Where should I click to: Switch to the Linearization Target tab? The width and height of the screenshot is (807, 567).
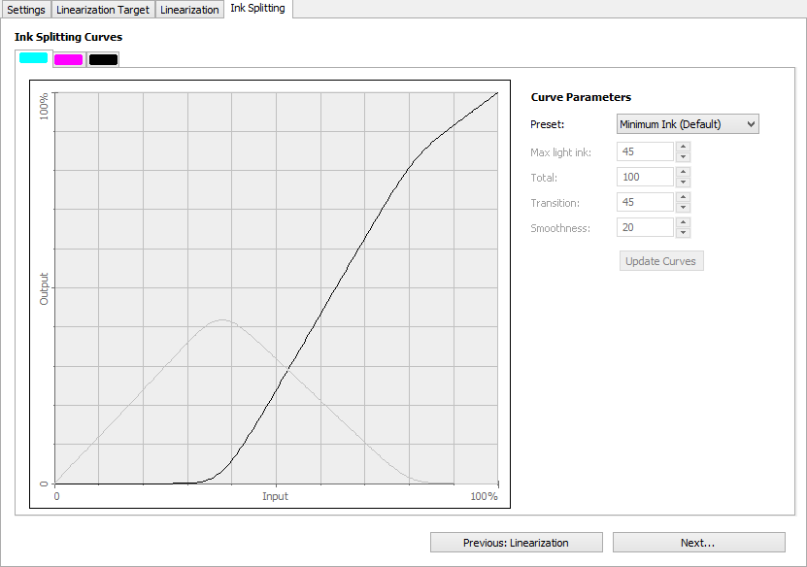[103, 10]
